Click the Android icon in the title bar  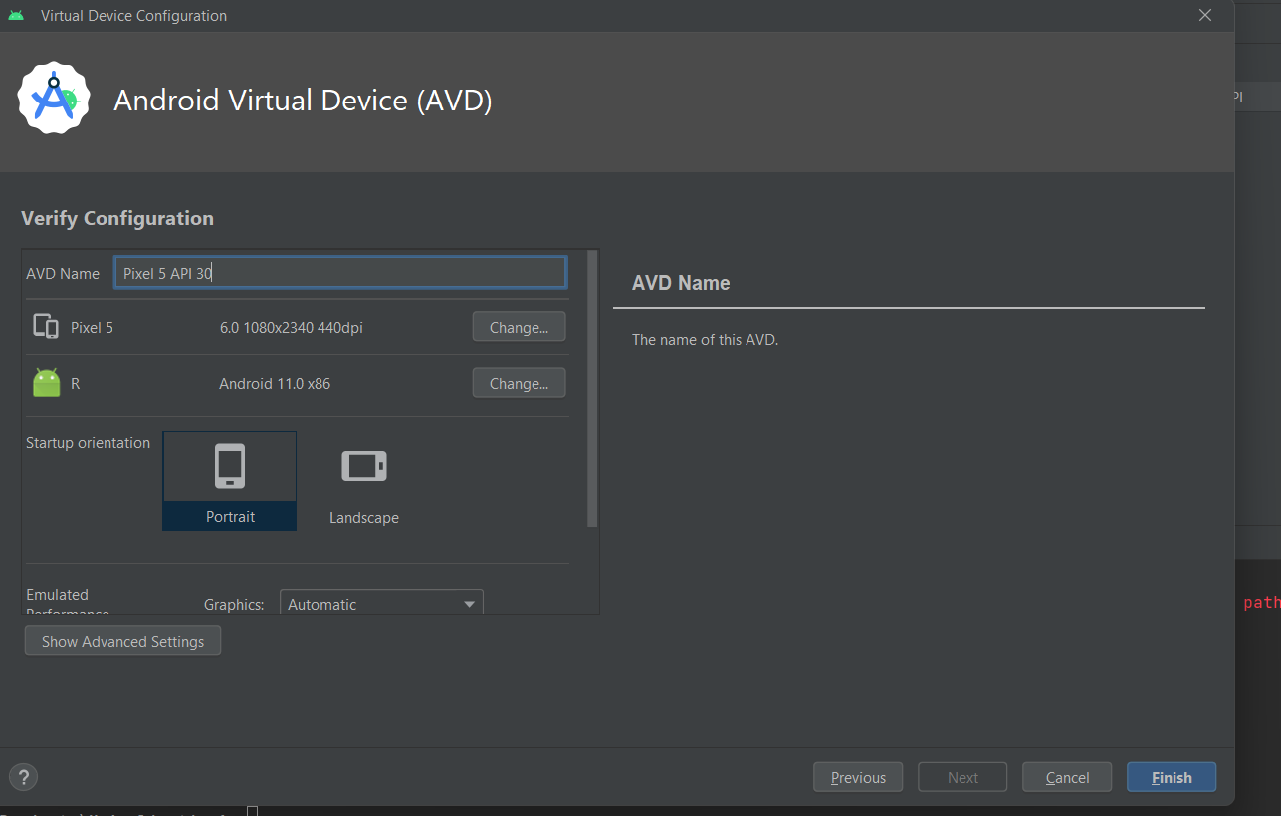(x=16, y=16)
